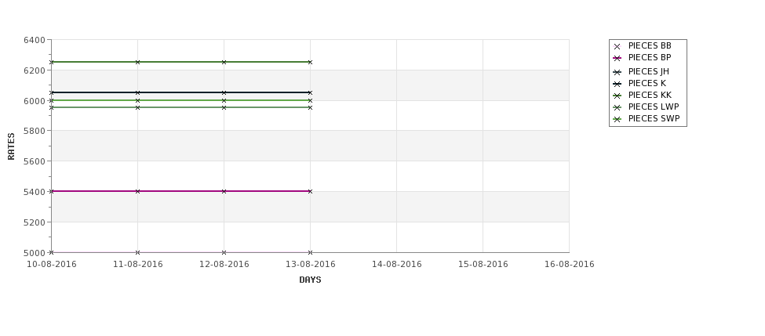Viewport: 765px width, 336px height.
Task: Click the 6400 y-axis tick label
Action: (35, 40)
